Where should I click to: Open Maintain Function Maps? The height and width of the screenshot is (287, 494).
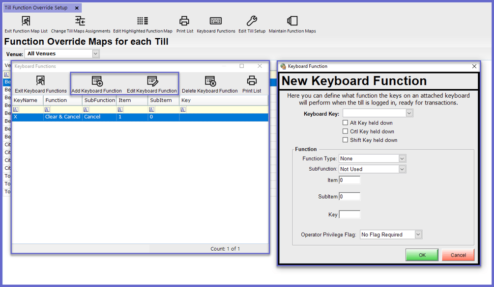coord(292,25)
